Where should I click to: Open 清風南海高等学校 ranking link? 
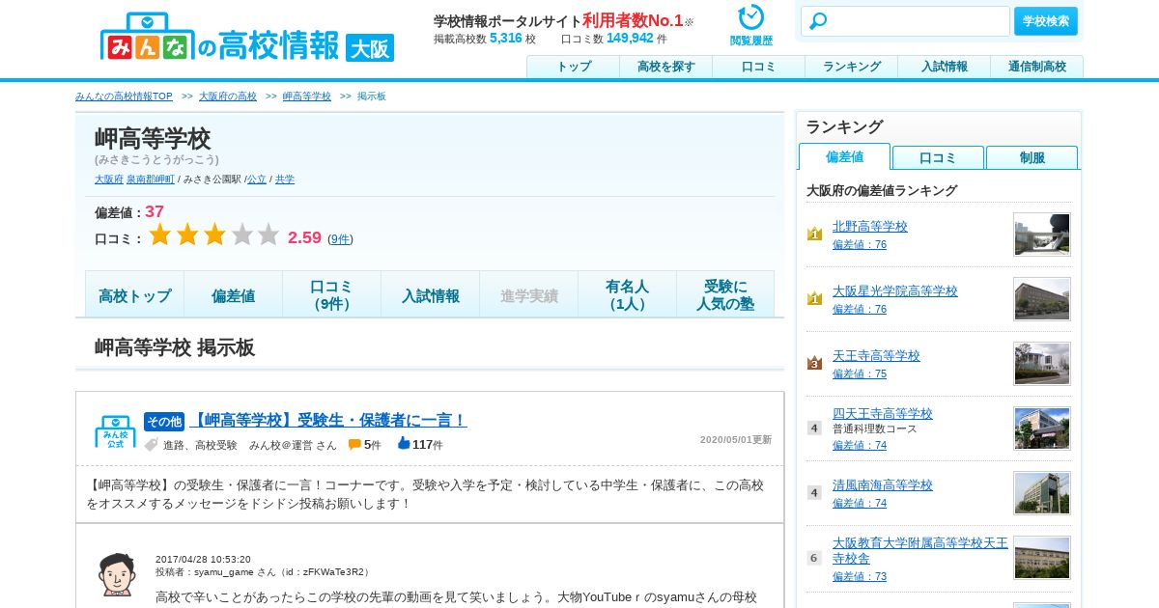pos(883,484)
